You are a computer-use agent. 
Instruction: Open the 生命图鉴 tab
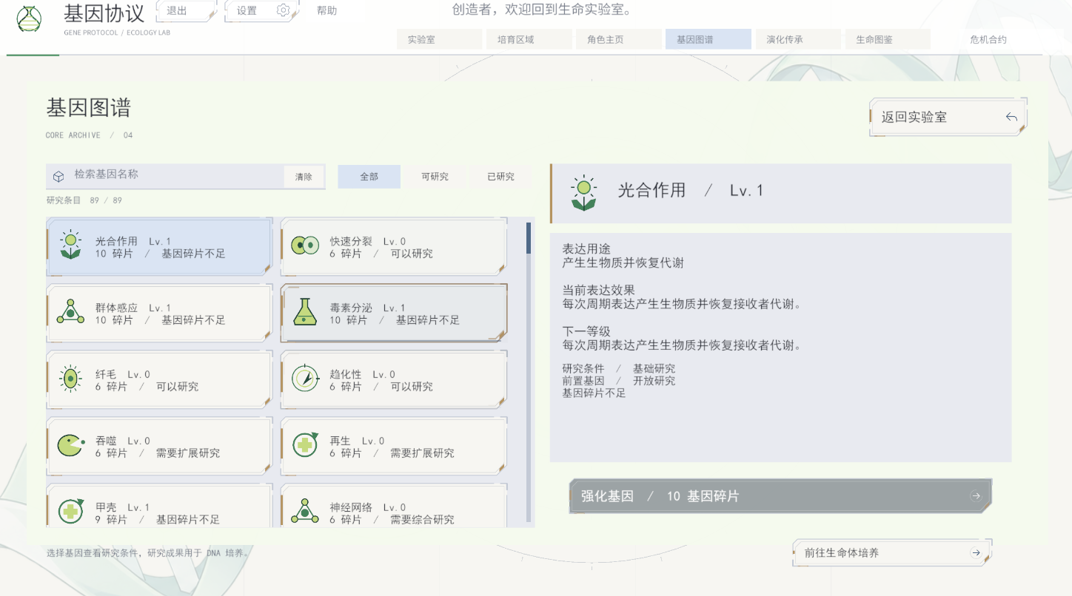click(888, 40)
